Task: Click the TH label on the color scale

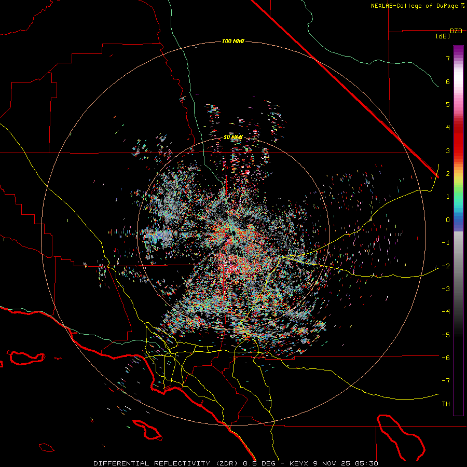Action: tap(446, 404)
